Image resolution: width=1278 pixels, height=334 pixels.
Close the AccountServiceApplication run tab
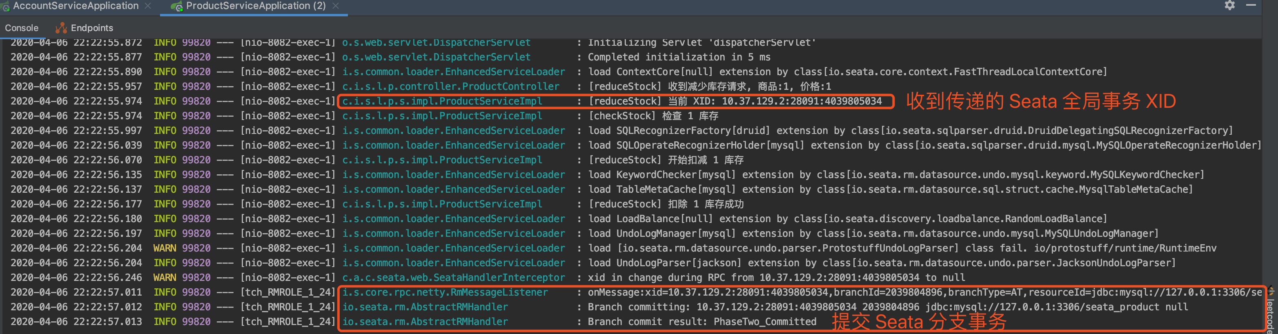148,6
